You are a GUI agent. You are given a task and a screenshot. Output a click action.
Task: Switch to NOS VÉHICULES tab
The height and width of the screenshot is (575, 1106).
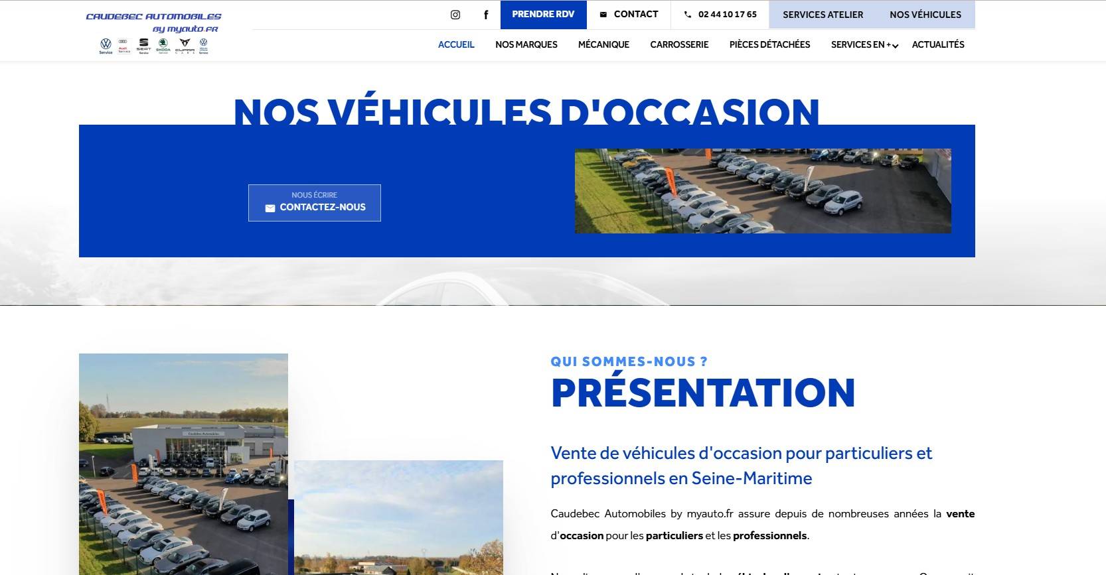tap(925, 15)
